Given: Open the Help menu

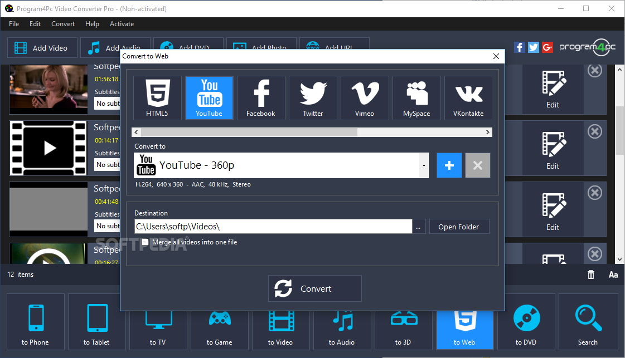Looking at the screenshot, I should [92, 24].
